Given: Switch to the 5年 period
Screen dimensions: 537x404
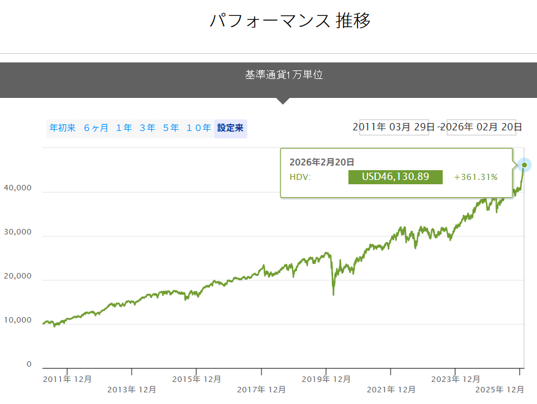Looking at the screenshot, I should 171,128.
